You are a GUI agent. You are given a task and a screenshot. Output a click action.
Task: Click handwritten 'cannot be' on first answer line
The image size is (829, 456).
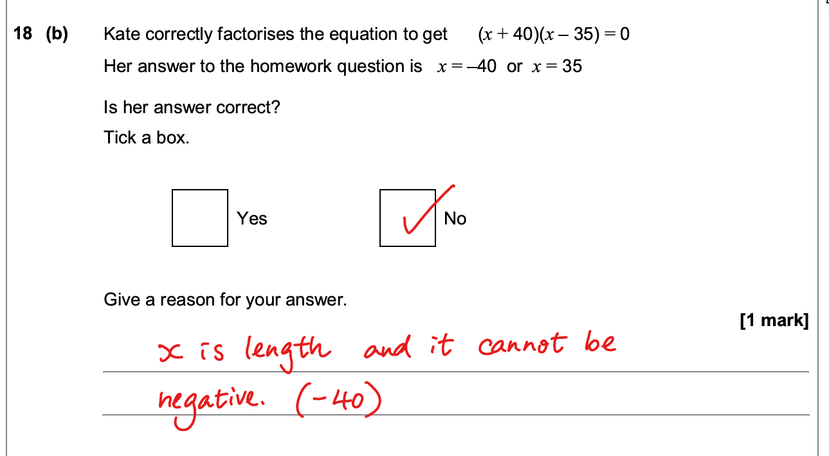tap(547, 346)
